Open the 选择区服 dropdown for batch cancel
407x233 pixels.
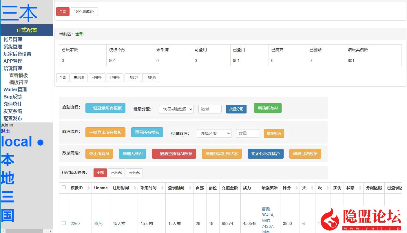214,133
